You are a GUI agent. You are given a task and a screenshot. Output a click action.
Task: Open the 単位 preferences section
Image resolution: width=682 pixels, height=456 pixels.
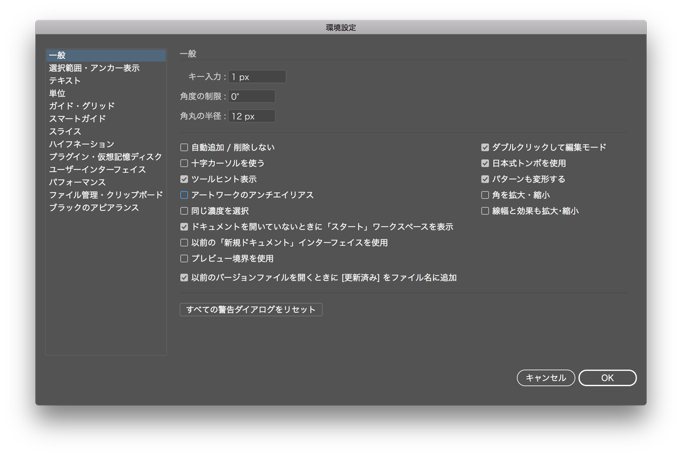pyautogui.click(x=57, y=93)
